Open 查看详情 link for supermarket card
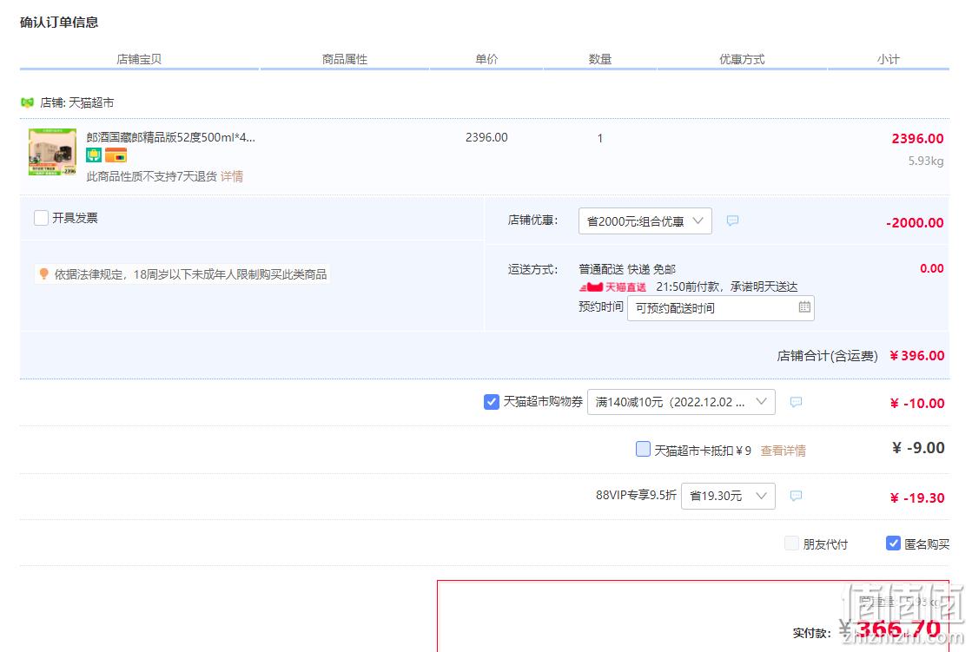Screen dimensions: 972x652 point(783,451)
